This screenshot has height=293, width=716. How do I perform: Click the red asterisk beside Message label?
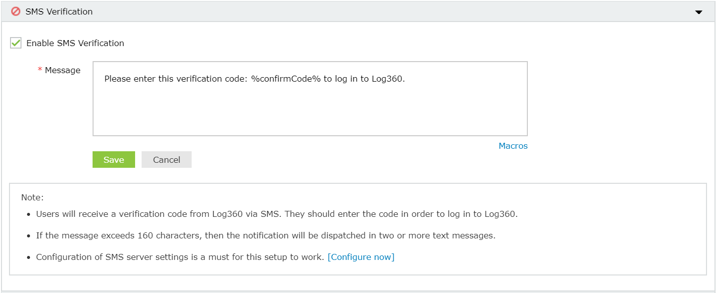tap(39, 70)
